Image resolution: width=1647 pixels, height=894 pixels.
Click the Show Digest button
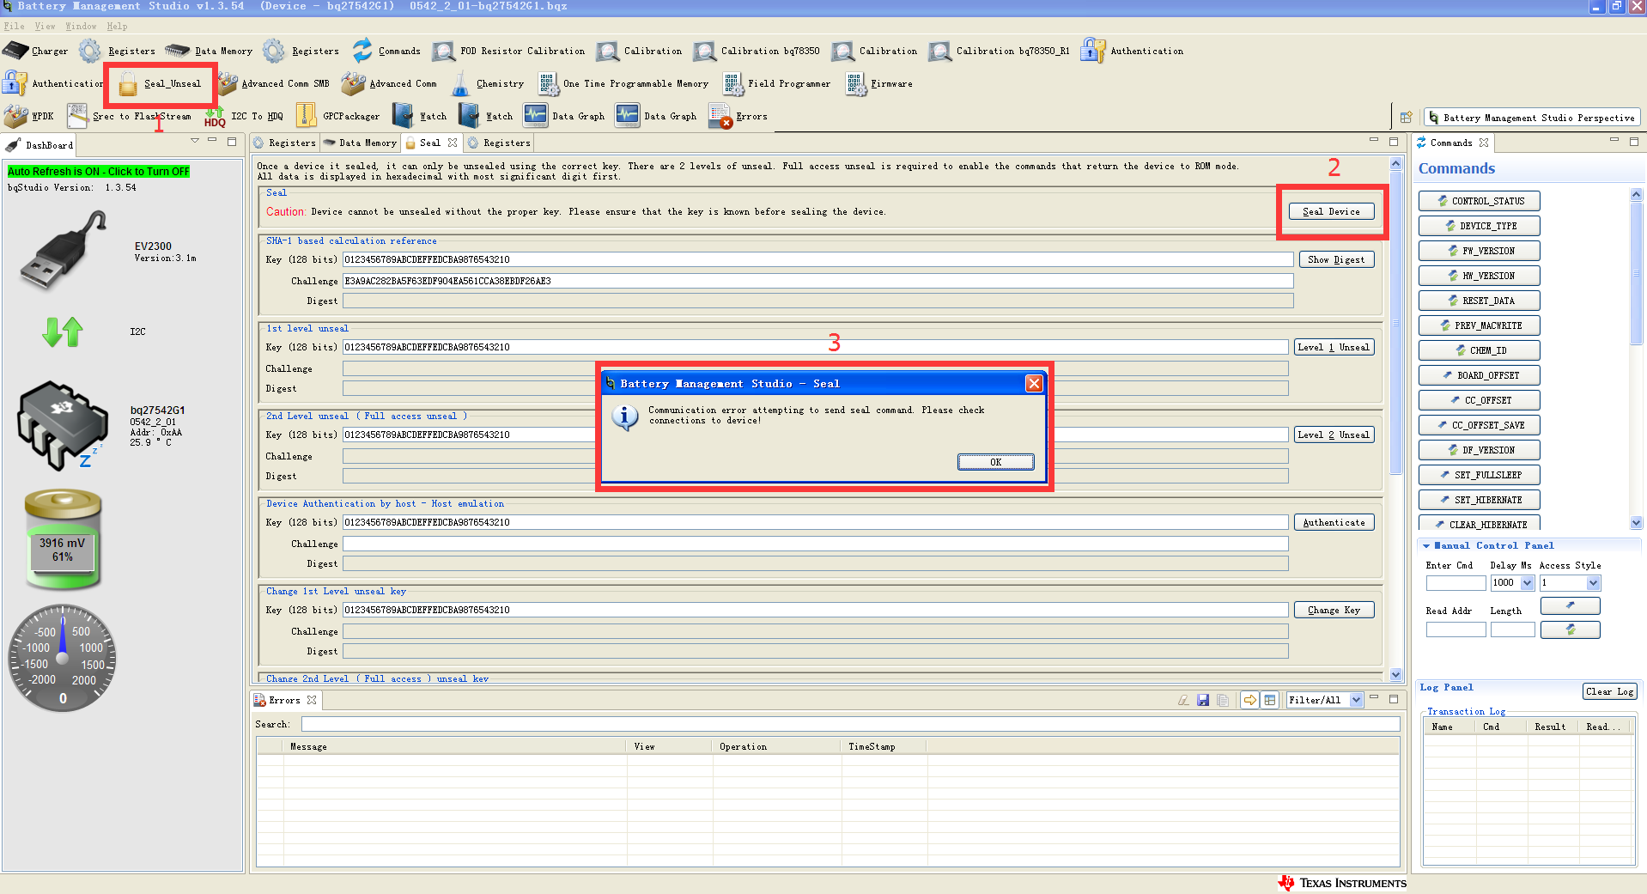pyautogui.click(x=1336, y=259)
